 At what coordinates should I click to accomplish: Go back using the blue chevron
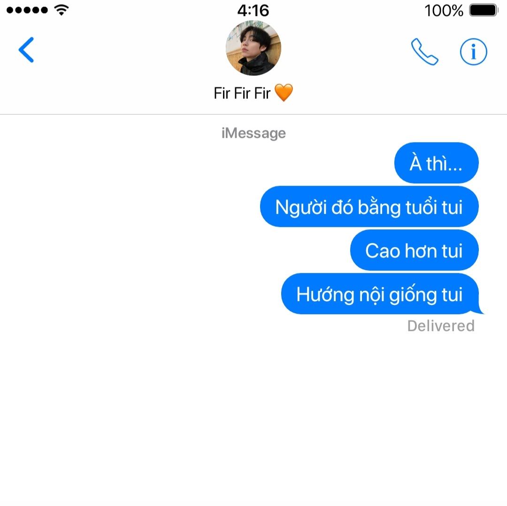coord(26,49)
